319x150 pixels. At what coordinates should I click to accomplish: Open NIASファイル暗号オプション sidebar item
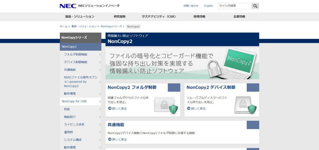tap(81, 82)
